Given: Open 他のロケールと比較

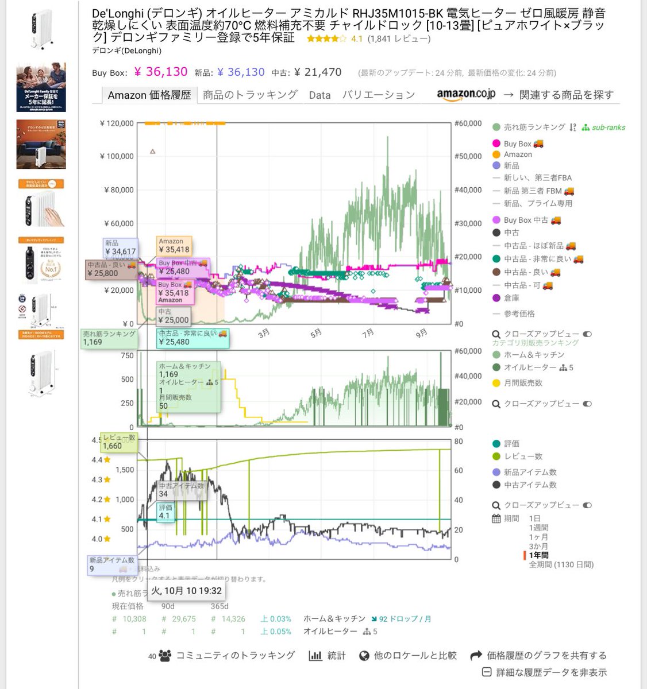Looking at the screenshot, I should 408,655.
